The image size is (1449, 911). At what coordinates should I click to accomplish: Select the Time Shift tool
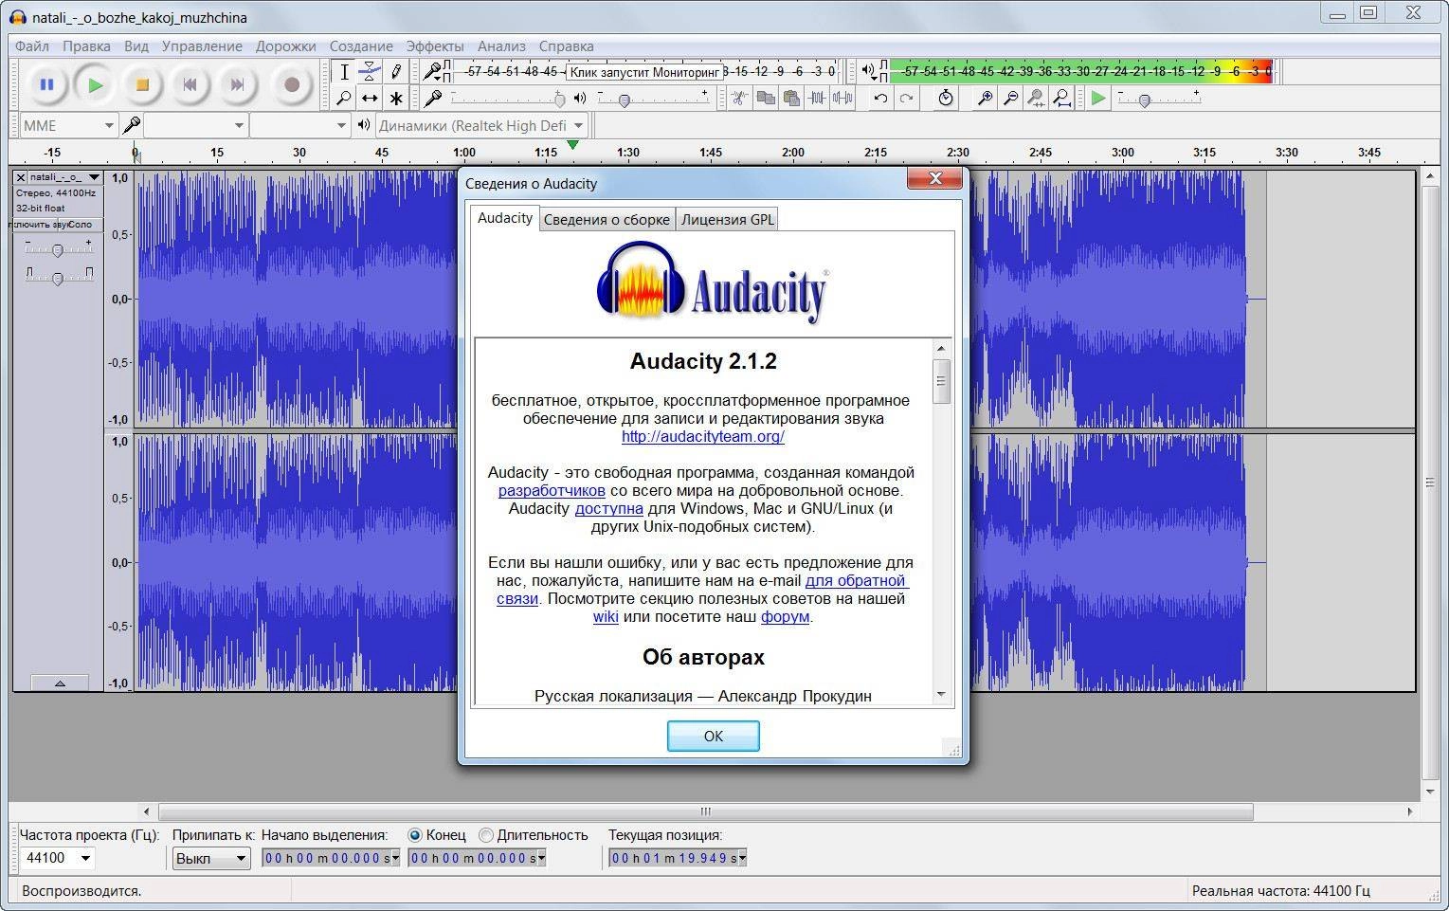(370, 98)
